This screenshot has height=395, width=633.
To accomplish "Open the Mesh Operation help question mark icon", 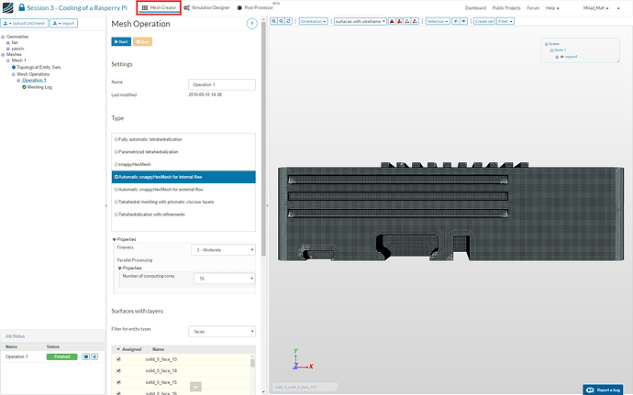I will coord(251,23).
